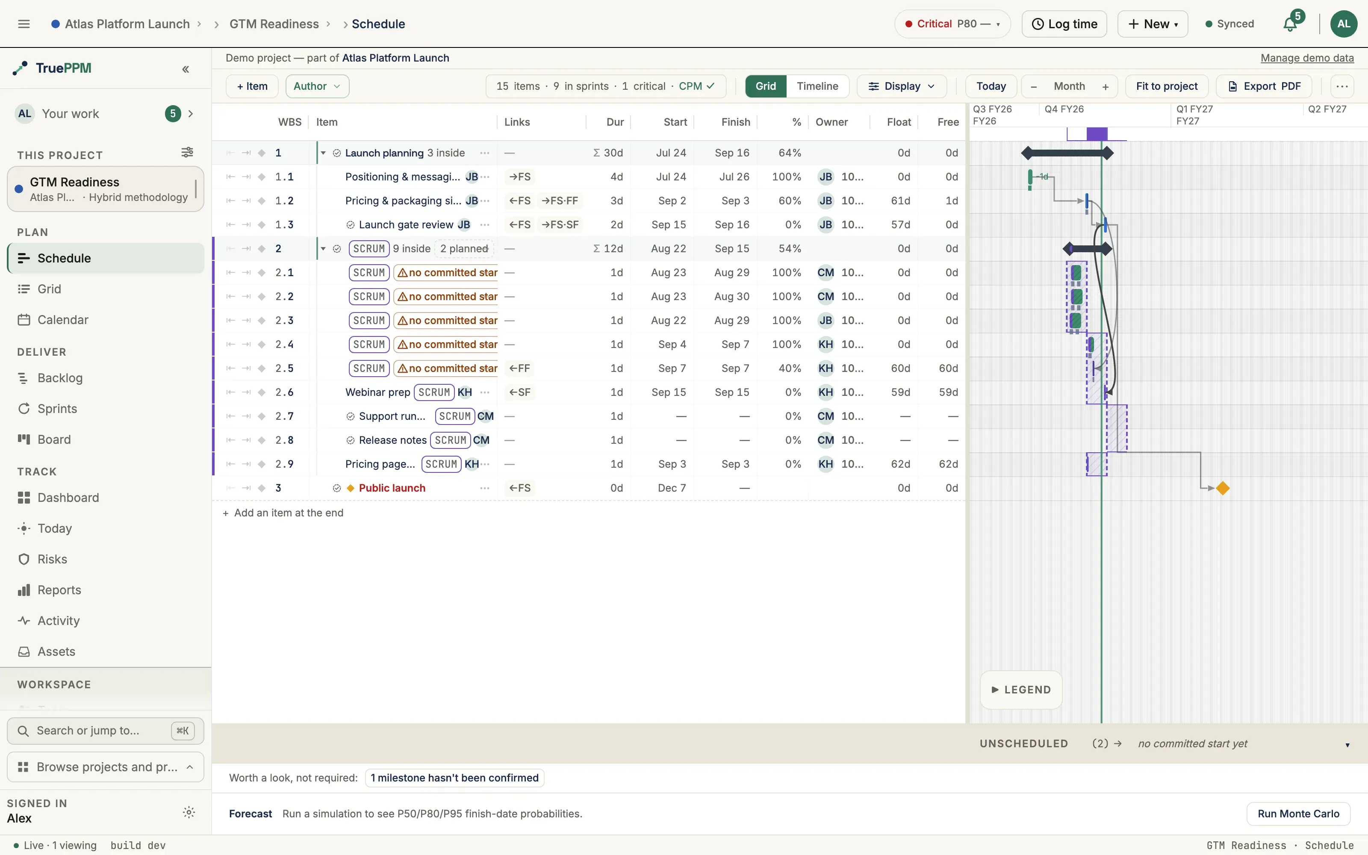
Task: Click the Search or jump to field
Action: click(x=106, y=731)
